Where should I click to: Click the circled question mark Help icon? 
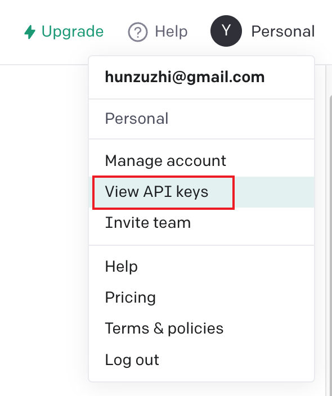tap(138, 32)
